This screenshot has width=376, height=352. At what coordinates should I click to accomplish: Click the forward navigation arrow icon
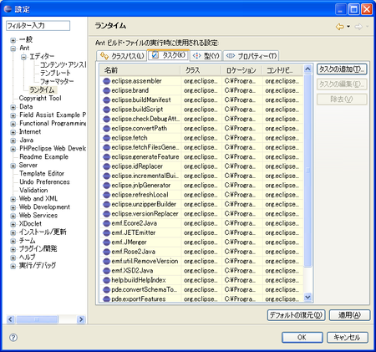[358, 27]
